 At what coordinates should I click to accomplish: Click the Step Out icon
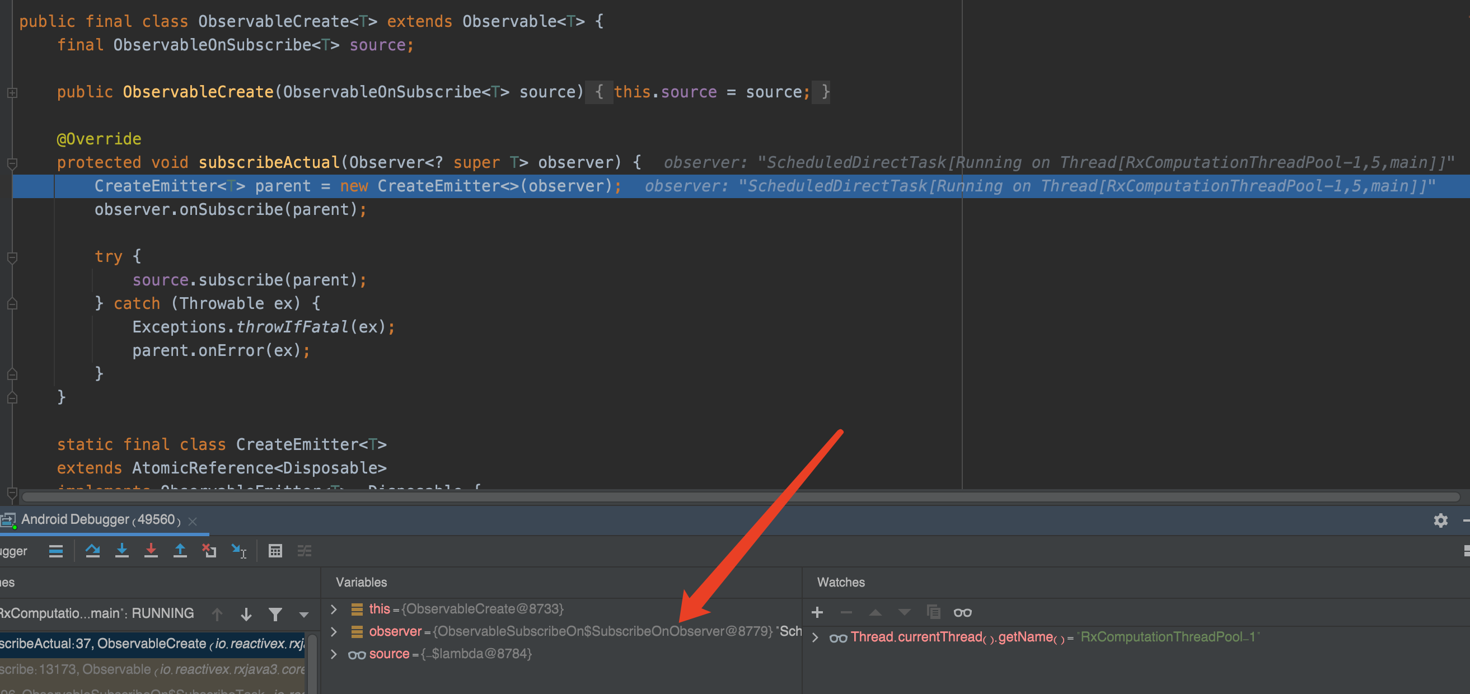point(180,551)
